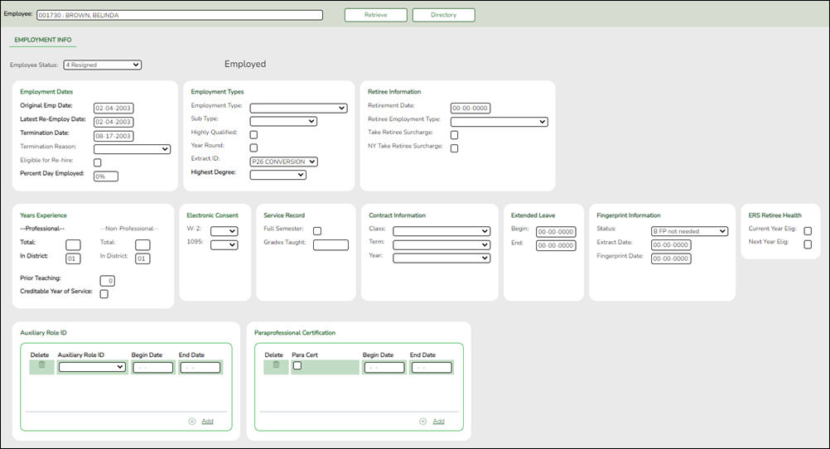Check the Full Semester box

[317, 231]
